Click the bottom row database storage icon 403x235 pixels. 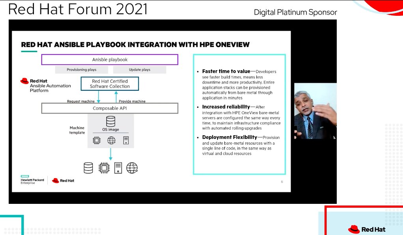point(88,168)
